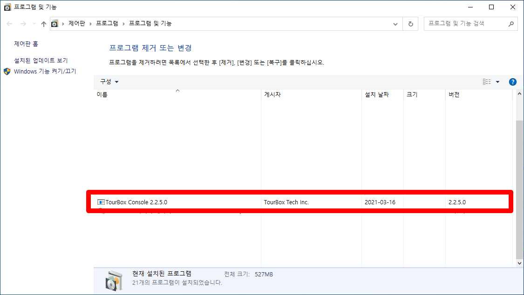Sort by 크기 column header

424,95
